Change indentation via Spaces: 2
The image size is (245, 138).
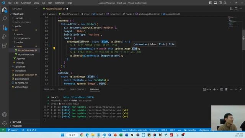pos(154,130)
